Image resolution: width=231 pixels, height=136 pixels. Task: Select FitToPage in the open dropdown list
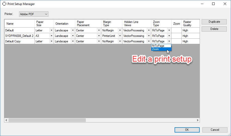click(x=161, y=46)
